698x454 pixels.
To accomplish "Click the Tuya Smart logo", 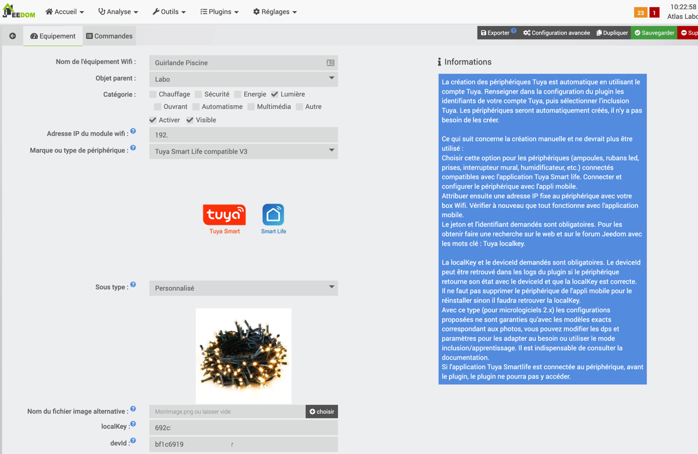I will (x=225, y=219).
